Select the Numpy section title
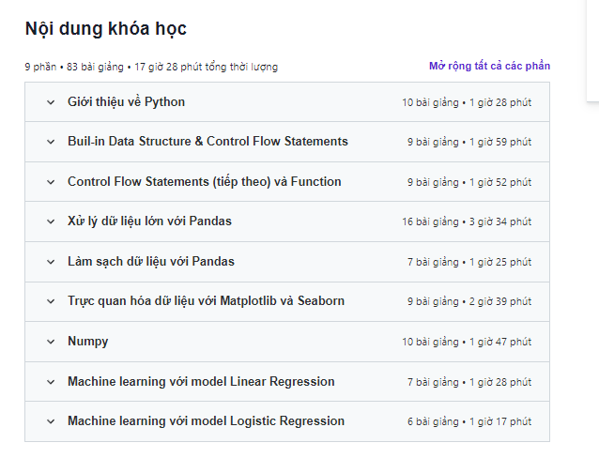 point(87,342)
